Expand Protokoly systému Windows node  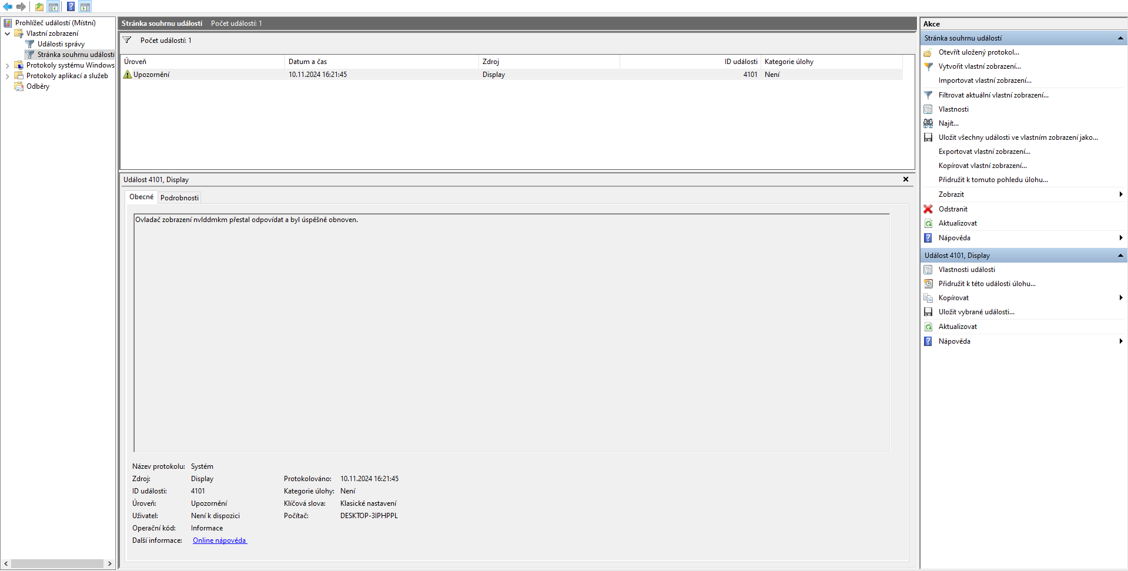tap(7, 65)
